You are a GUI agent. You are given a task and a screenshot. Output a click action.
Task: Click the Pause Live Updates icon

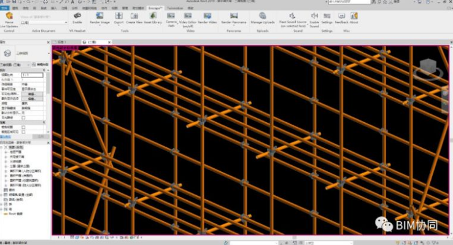click(x=9, y=16)
